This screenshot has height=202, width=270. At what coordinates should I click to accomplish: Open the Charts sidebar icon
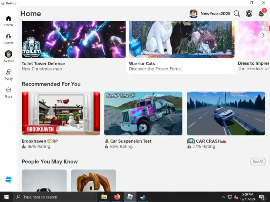pos(8,36)
